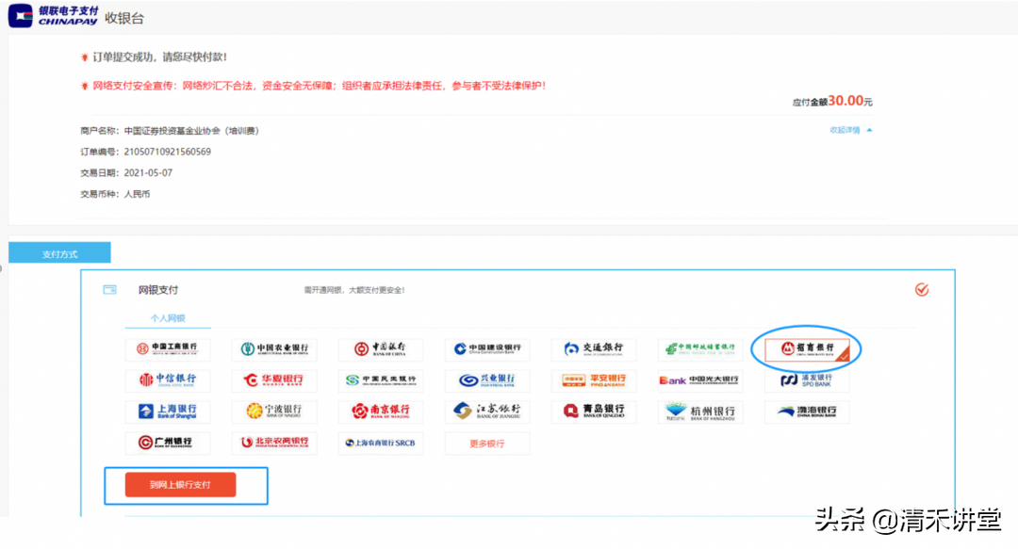Choose 平安银行 bank logo

click(594, 380)
